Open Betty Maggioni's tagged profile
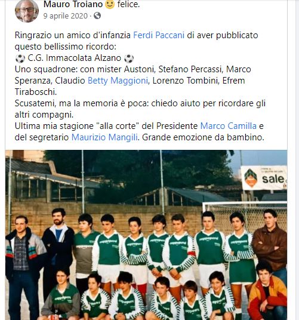 [x=118, y=81]
